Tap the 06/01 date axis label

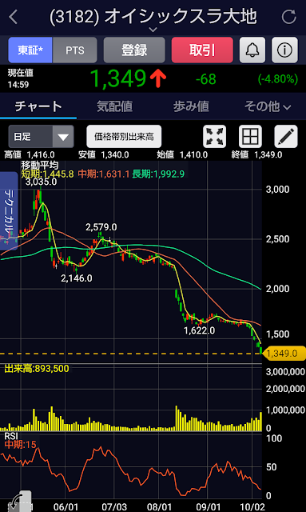66,506
